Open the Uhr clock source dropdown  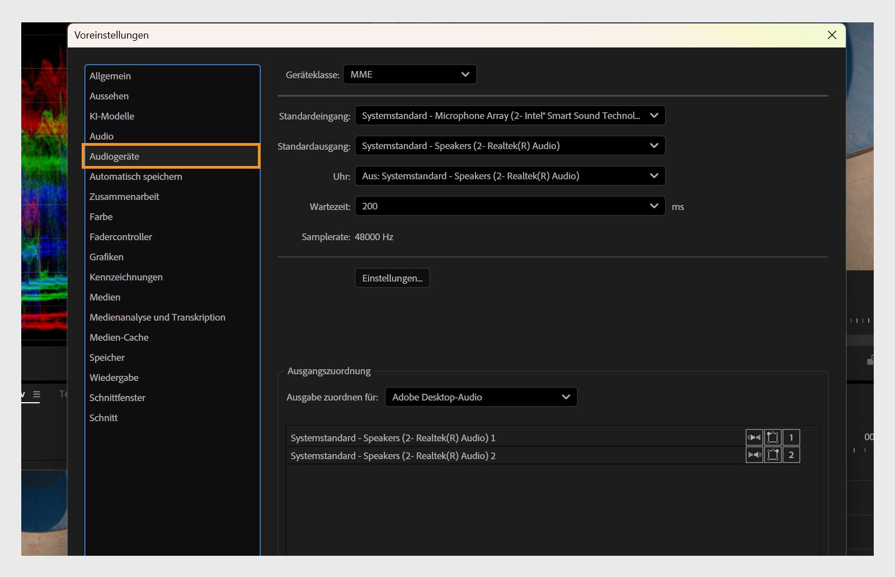(x=510, y=177)
